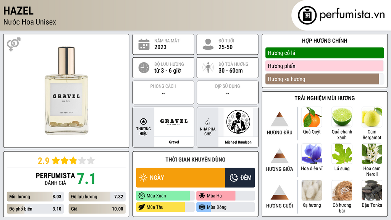391x220 pixels.
Task: Select the Quả Quýt note image
Action: (312, 117)
